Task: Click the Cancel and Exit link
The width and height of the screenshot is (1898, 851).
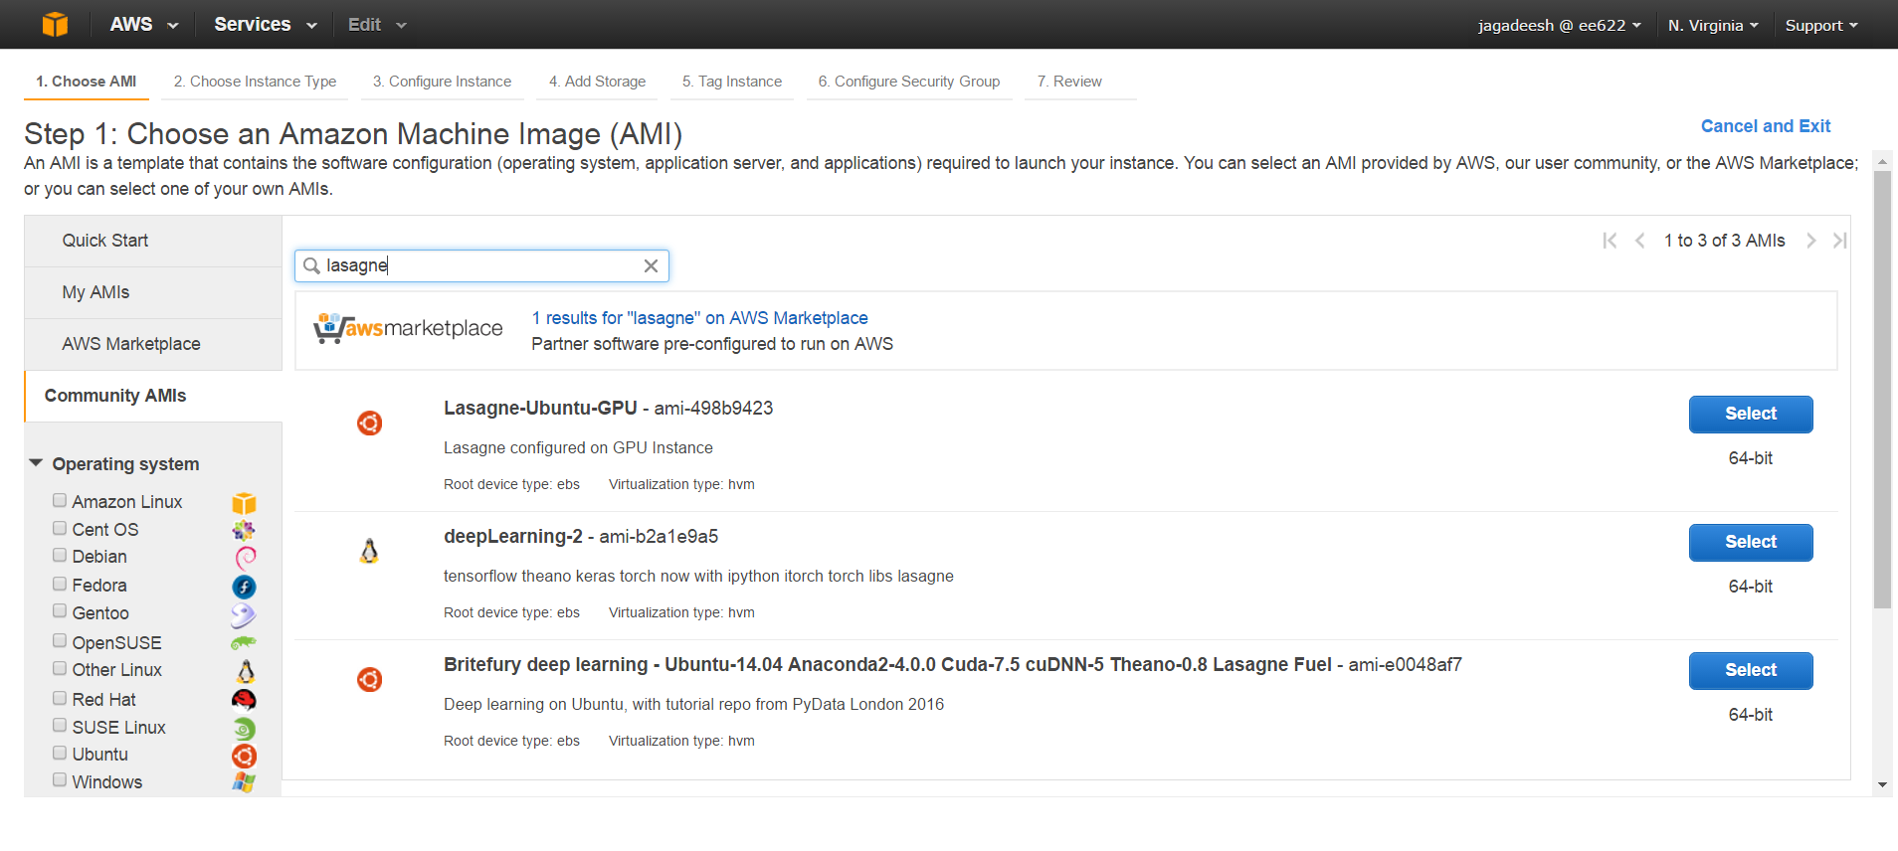Action: (1765, 126)
